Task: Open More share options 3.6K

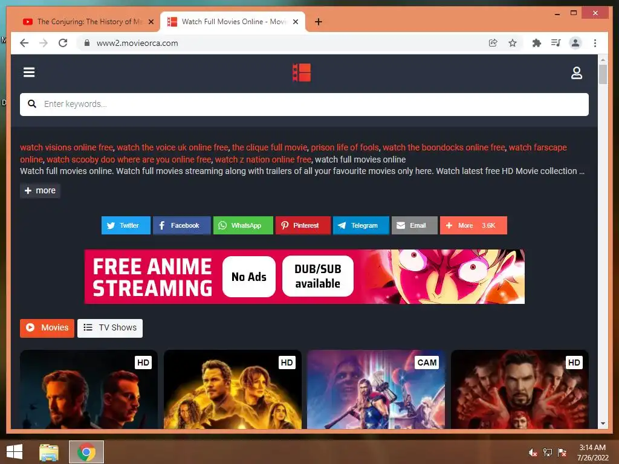Action: click(x=473, y=225)
